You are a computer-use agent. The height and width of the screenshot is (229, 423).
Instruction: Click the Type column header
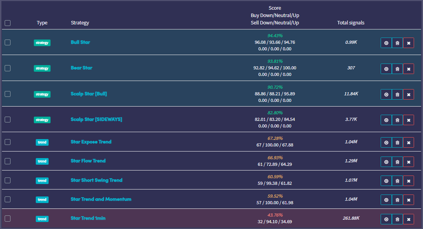pyautogui.click(x=42, y=23)
